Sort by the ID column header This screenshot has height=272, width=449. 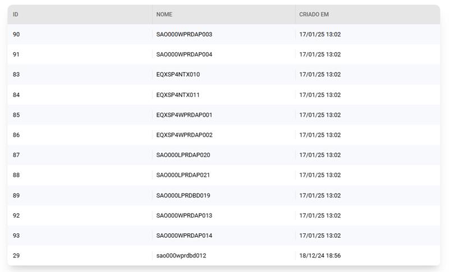(16, 15)
